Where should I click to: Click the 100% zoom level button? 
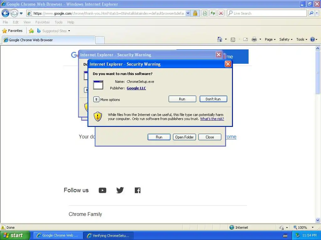301,227
